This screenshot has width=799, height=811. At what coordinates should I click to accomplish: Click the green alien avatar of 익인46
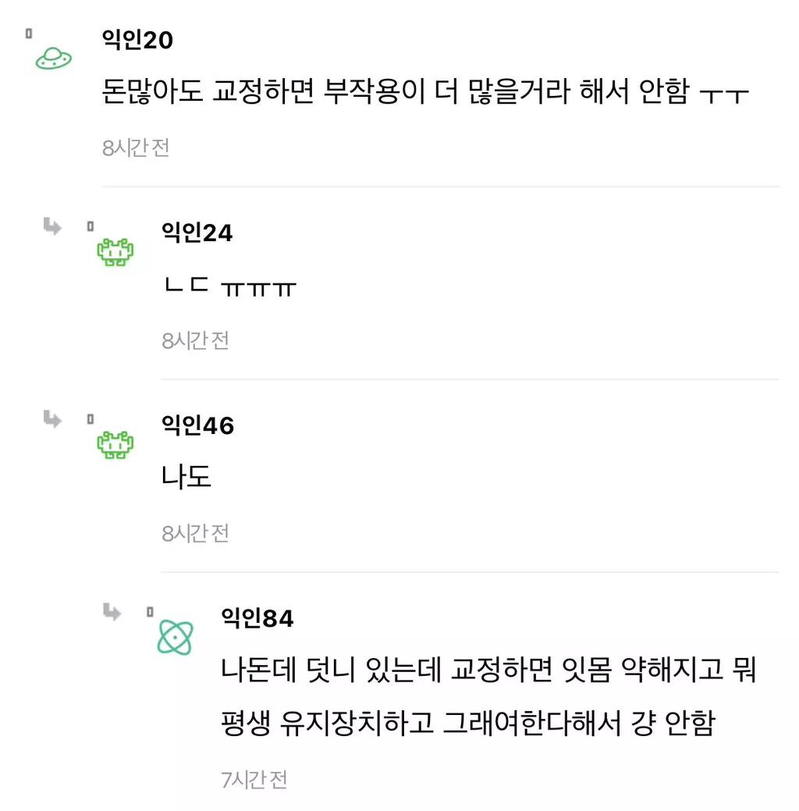115,444
